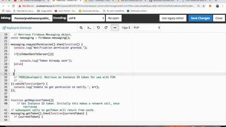Open the Apps bookmarks shortcut
The image size is (226, 127).
pyautogui.click(x=6, y=11)
